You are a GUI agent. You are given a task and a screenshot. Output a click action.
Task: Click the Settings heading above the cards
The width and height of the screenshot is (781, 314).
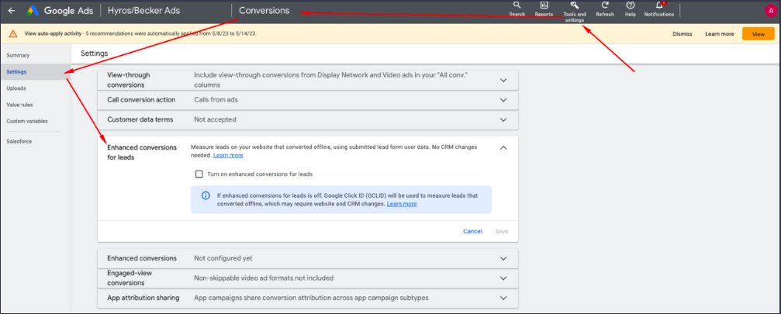(94, 53)
